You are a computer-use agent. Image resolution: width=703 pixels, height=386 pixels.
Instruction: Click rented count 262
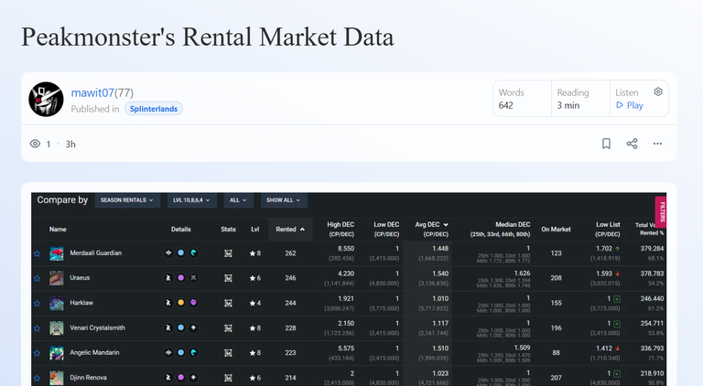point(290,253)
